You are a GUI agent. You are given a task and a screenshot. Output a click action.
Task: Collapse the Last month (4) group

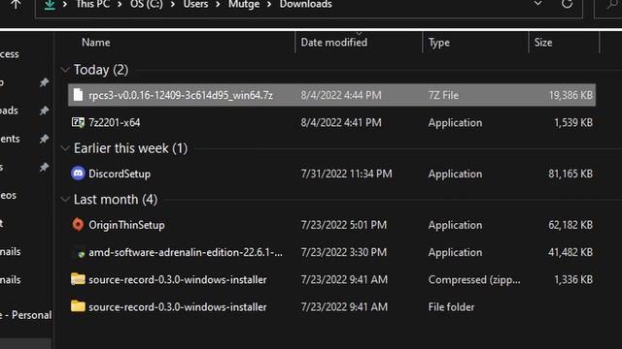click(65, 200)
